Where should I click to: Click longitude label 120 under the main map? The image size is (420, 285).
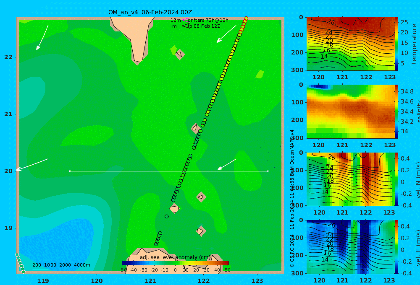97,281
